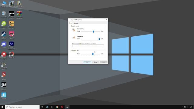
Task: Open the volume control in the system tray
Action: [x=187, y=107]
